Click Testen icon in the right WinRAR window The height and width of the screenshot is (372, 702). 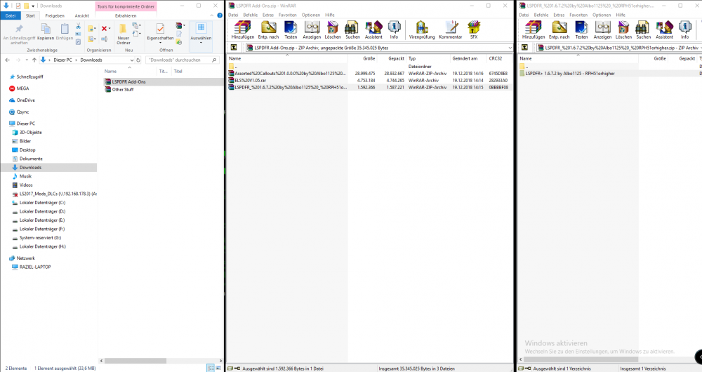click(x=581, y=29)
